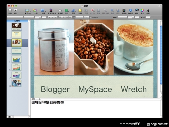
Task: Add a Comment (註解) sticky note
Action: 80,11
